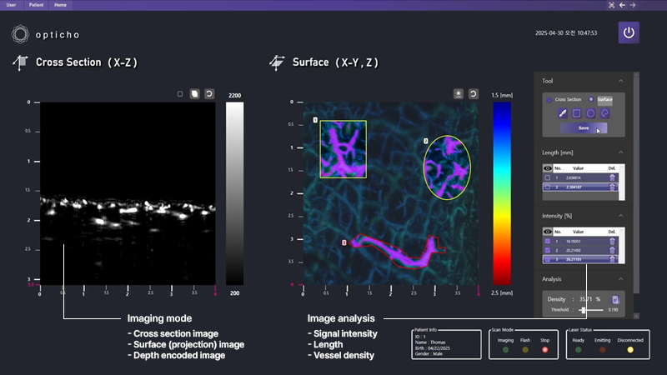The height and width of the screenshot is (375, 667).
Task: Click the purple power button
Action: 629,33
